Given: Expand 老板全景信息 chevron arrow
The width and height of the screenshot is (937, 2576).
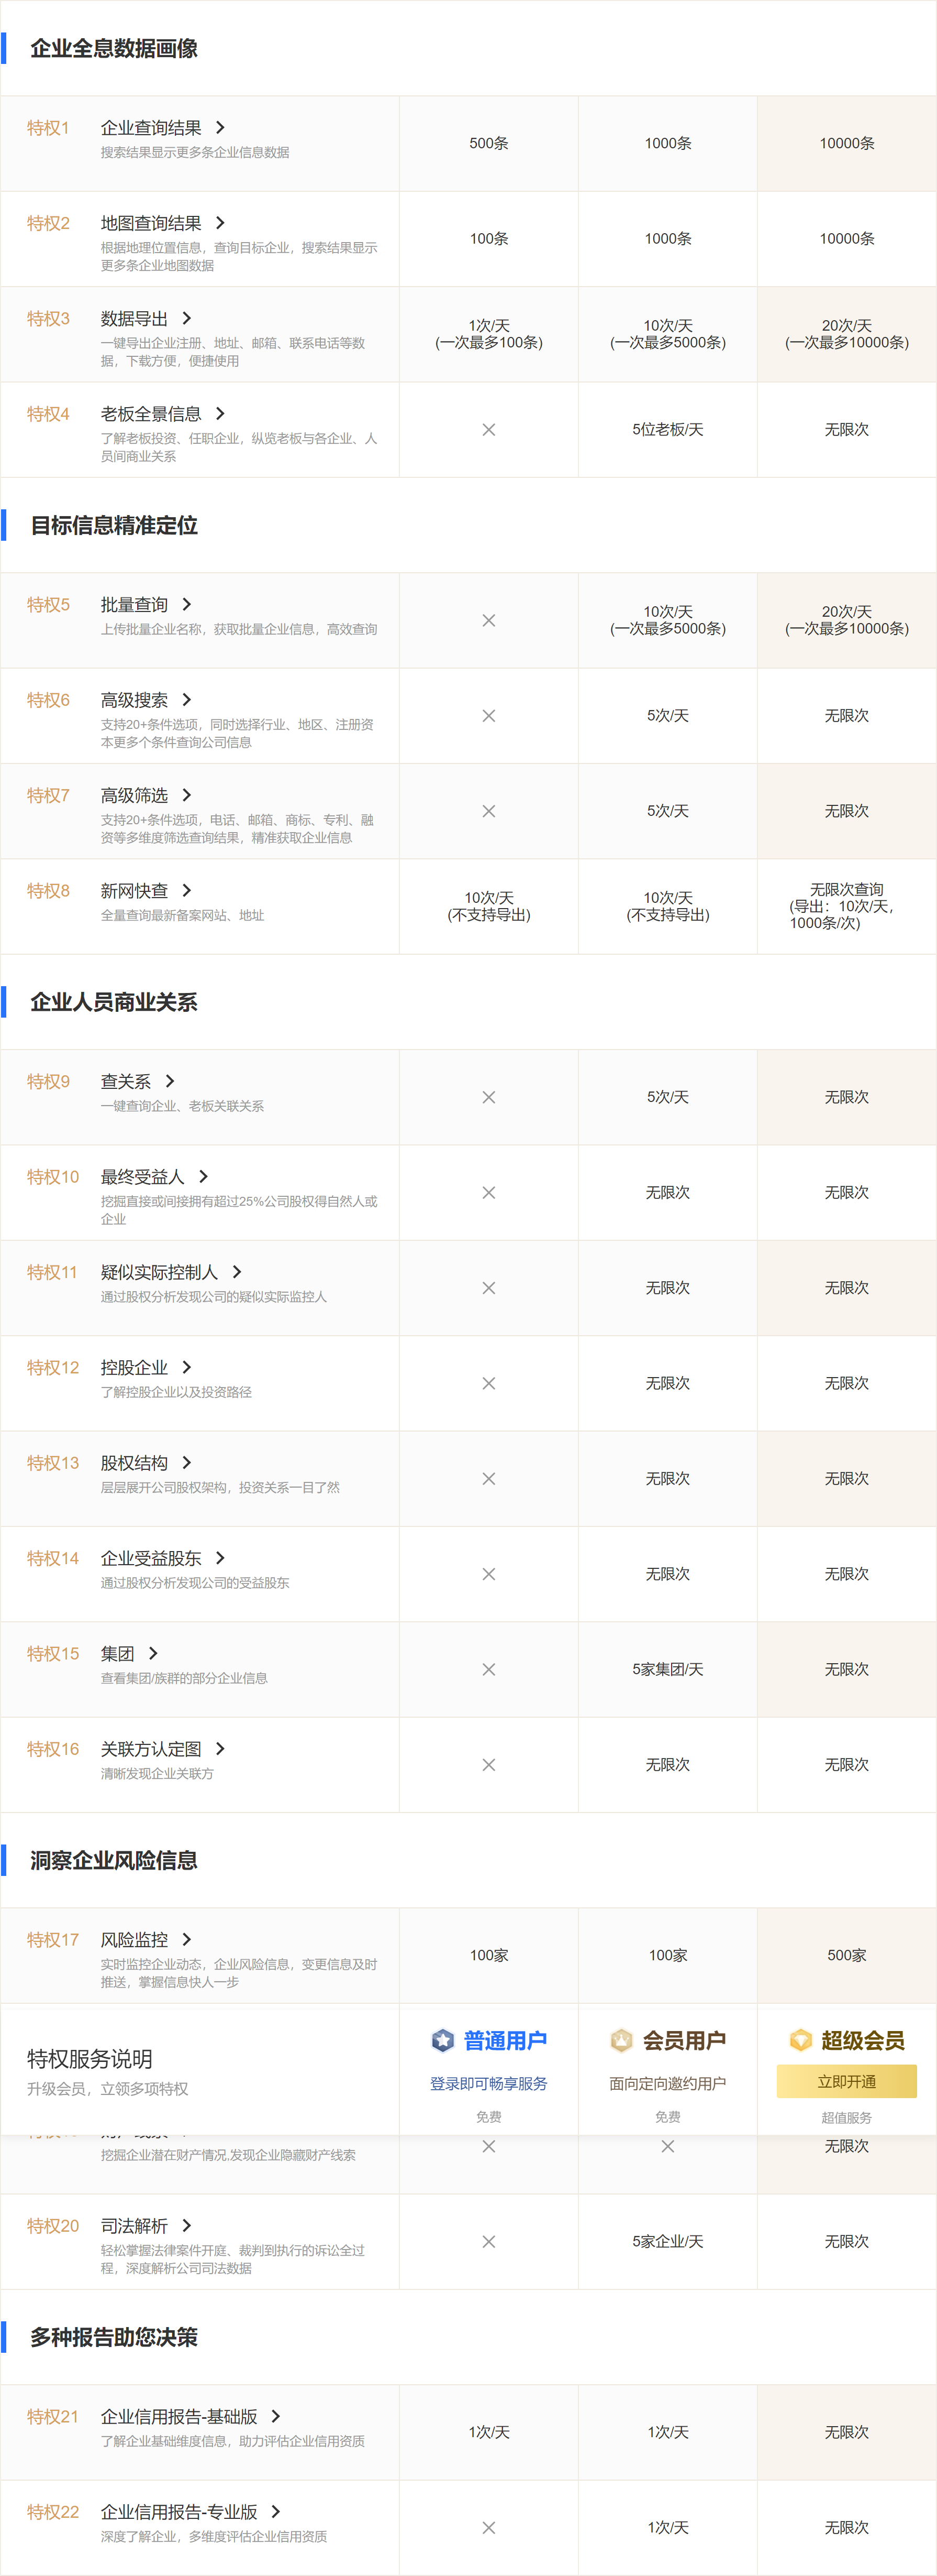Looking at the screenshot, I should tap(220, 414).
